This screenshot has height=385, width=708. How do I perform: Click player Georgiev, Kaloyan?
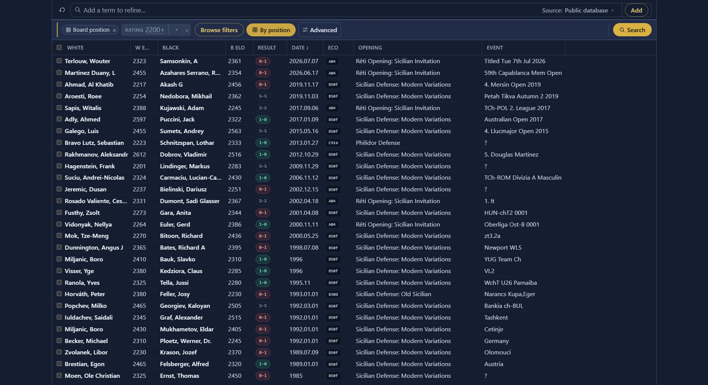click(x=185, y=306)
